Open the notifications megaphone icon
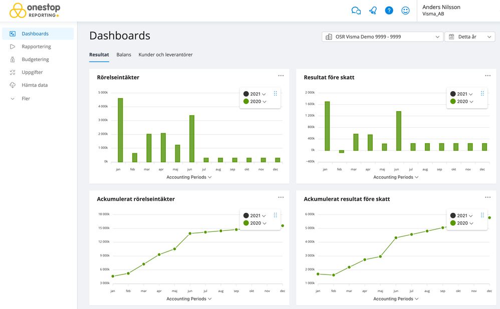Viewport: 500px width, 309px height. coord(373,11)
